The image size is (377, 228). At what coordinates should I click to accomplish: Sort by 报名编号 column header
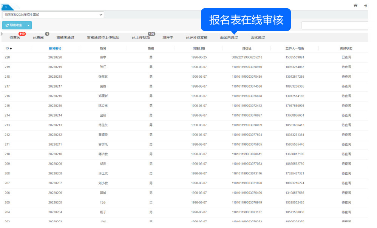(55, 48)
